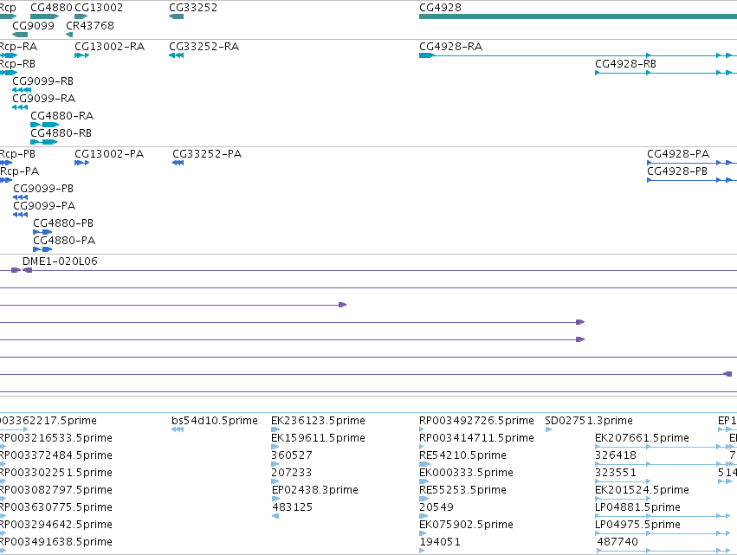
Task: Click the EK000333.5prime EST label
Action: [466, 473]
